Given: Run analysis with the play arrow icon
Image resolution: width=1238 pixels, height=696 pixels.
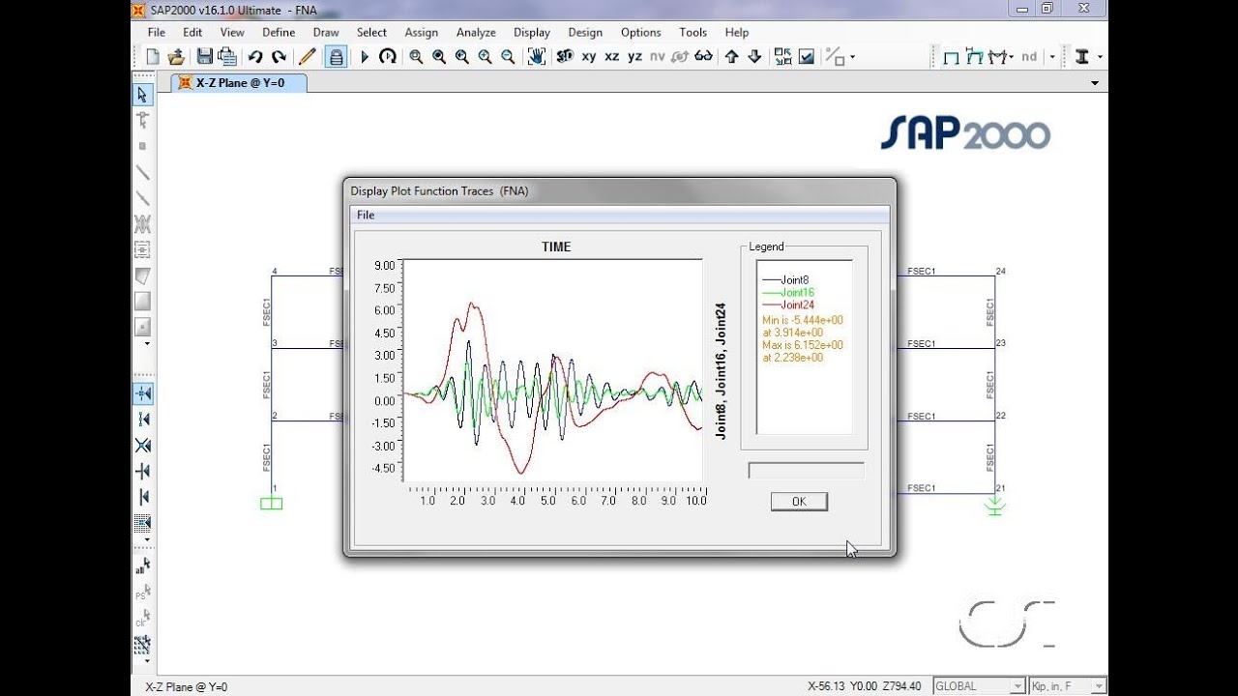Looking at the screenshot, I should (365, 57).
